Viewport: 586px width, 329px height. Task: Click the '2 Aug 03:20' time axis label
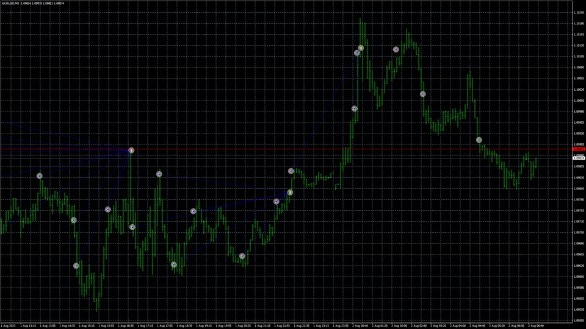coord(438,325)
